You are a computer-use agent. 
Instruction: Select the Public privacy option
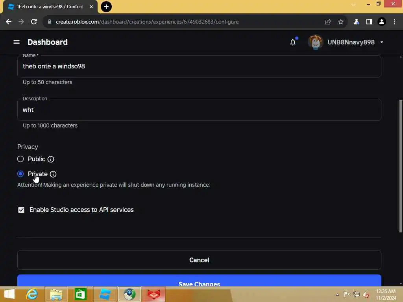[20, 159]
